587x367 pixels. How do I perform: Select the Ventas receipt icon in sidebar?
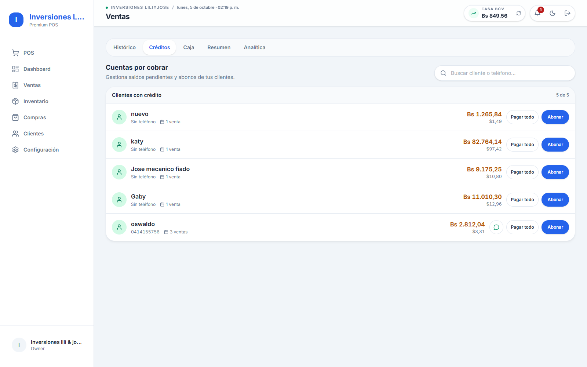pos(15,85)
